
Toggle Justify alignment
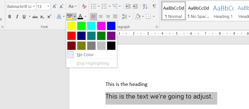pos(115,16)
